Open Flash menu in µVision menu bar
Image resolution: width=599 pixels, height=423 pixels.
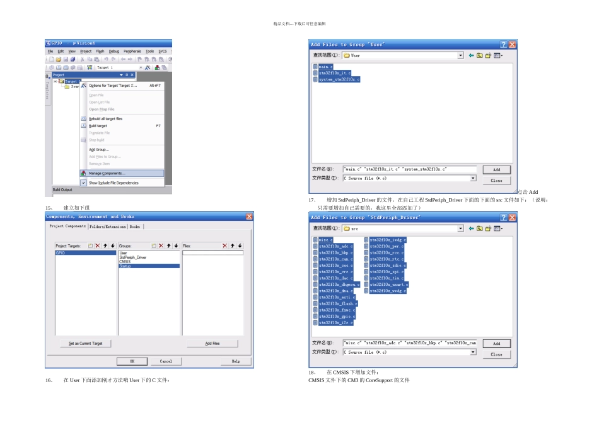100,51
